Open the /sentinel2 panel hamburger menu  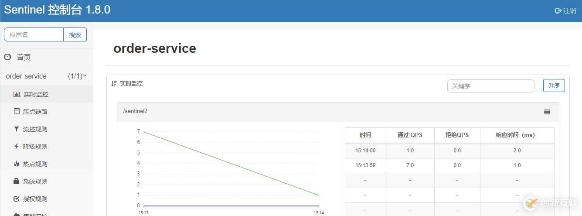pyautogui.click(x=547, y=112)
